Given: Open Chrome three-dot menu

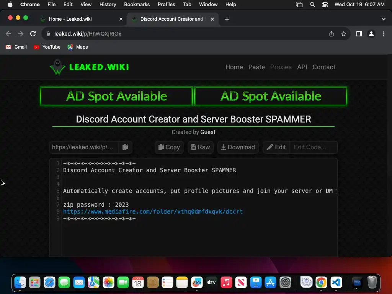Looking at the screenshot, I should point(384,34).
